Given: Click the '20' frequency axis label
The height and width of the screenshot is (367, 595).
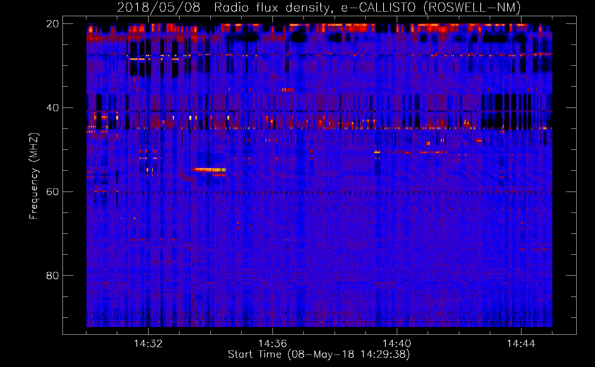Looking at the screenshot, I should pos(52,24).
